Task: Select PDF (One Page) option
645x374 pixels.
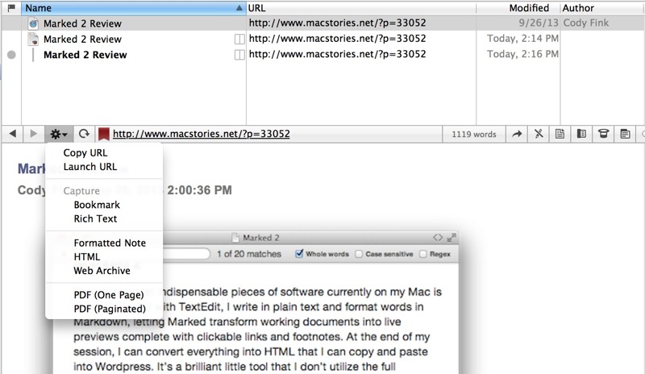Action: pos(109,294)
